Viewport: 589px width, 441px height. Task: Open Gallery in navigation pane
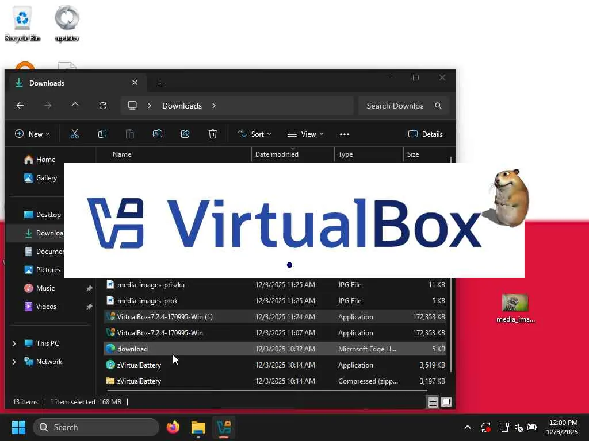[41, 178]
